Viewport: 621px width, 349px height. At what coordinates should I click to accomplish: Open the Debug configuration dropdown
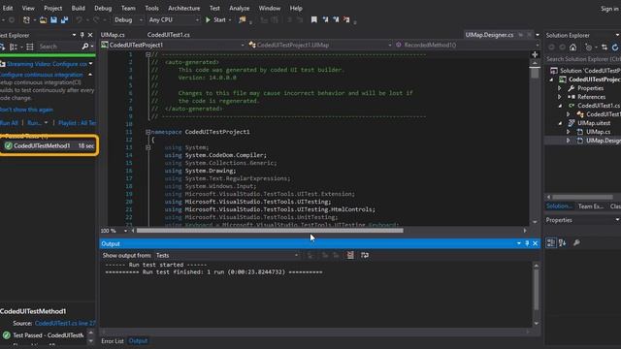point(128,19)
